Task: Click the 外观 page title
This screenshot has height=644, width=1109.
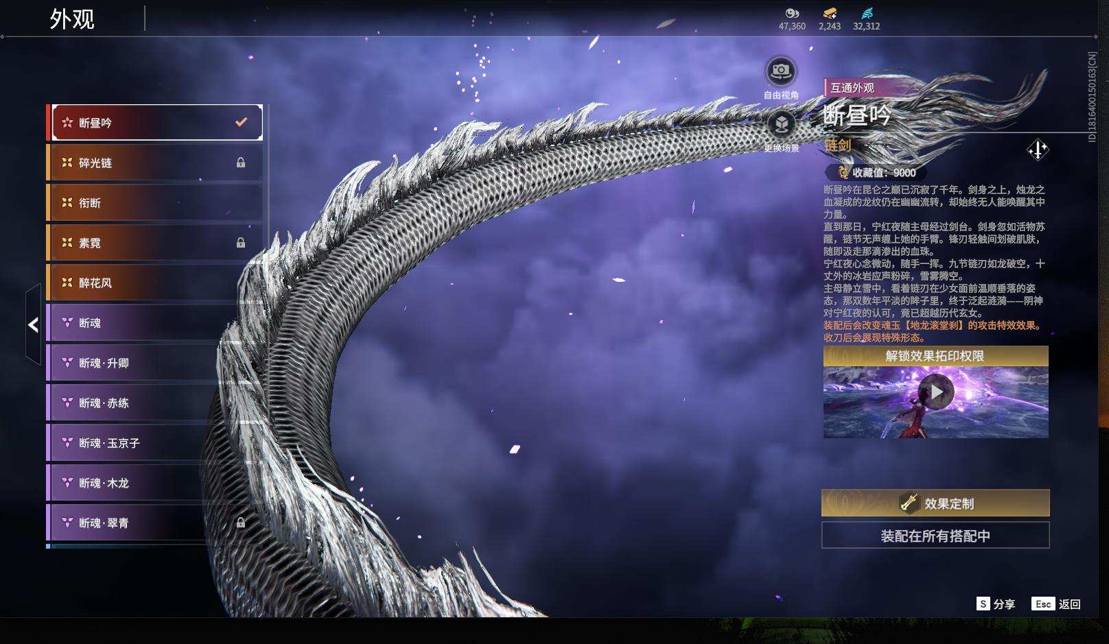Action: click(72, 19)
